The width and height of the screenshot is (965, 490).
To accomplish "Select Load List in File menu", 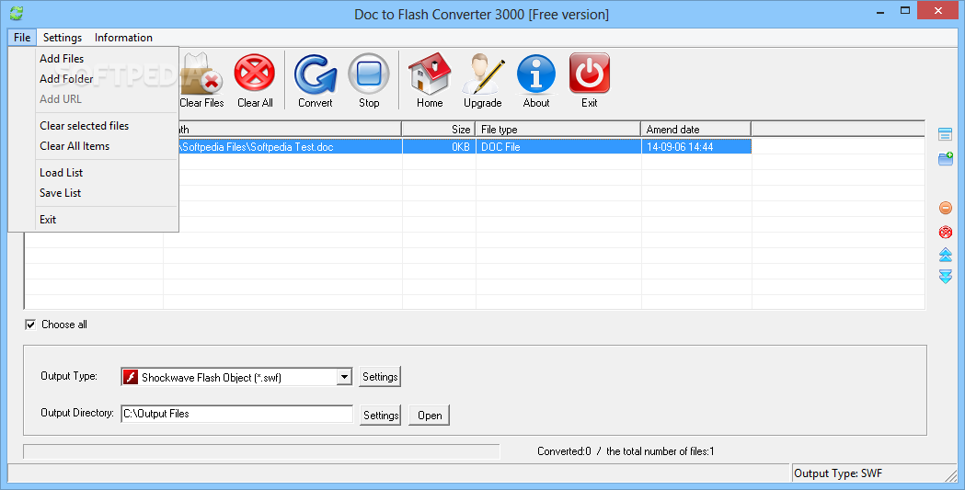I will 61,173.
